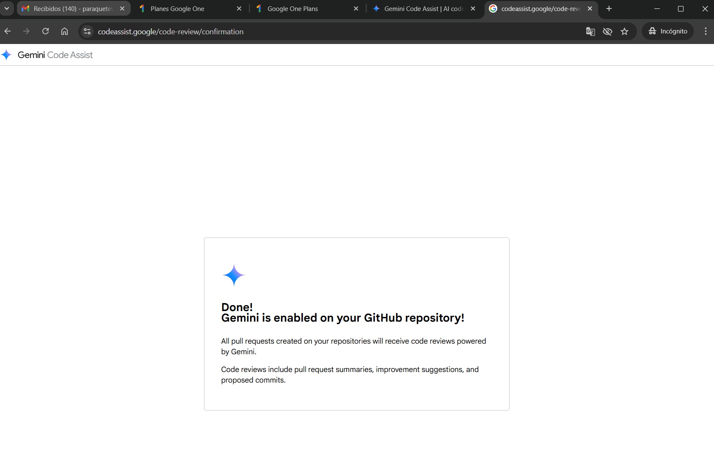Click the Incógnito profile button
The width and height of the screenshot is (714, 474).
(667, 31)
